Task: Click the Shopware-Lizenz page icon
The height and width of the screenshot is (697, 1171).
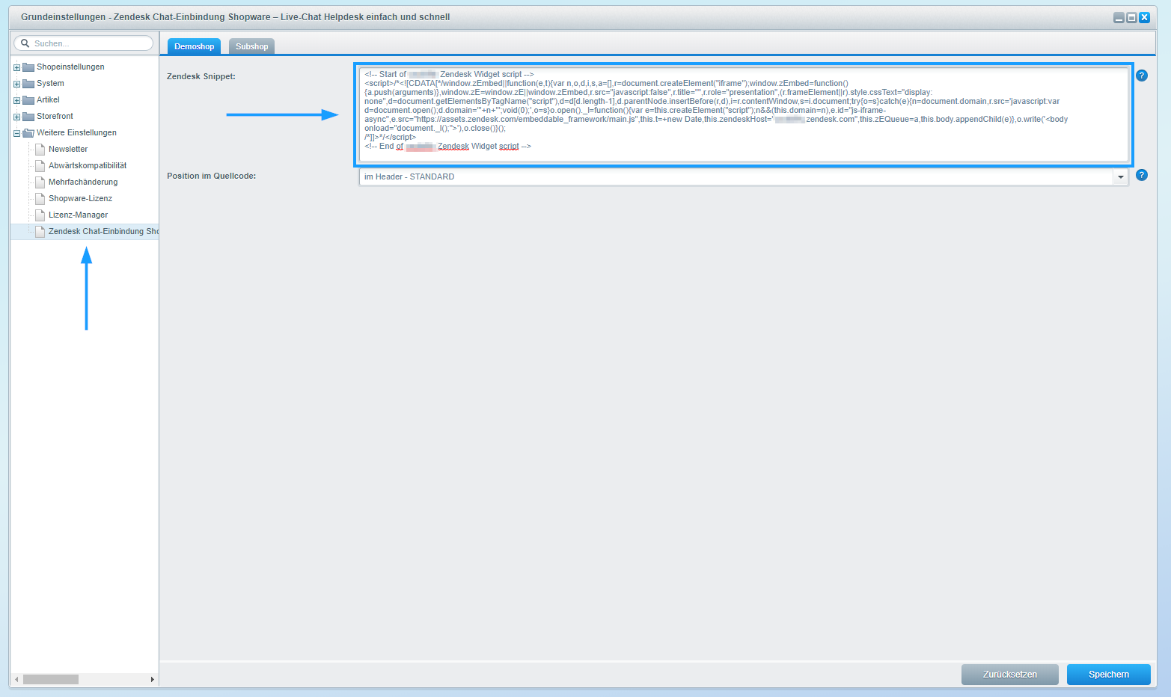Action: pos(40,198)
